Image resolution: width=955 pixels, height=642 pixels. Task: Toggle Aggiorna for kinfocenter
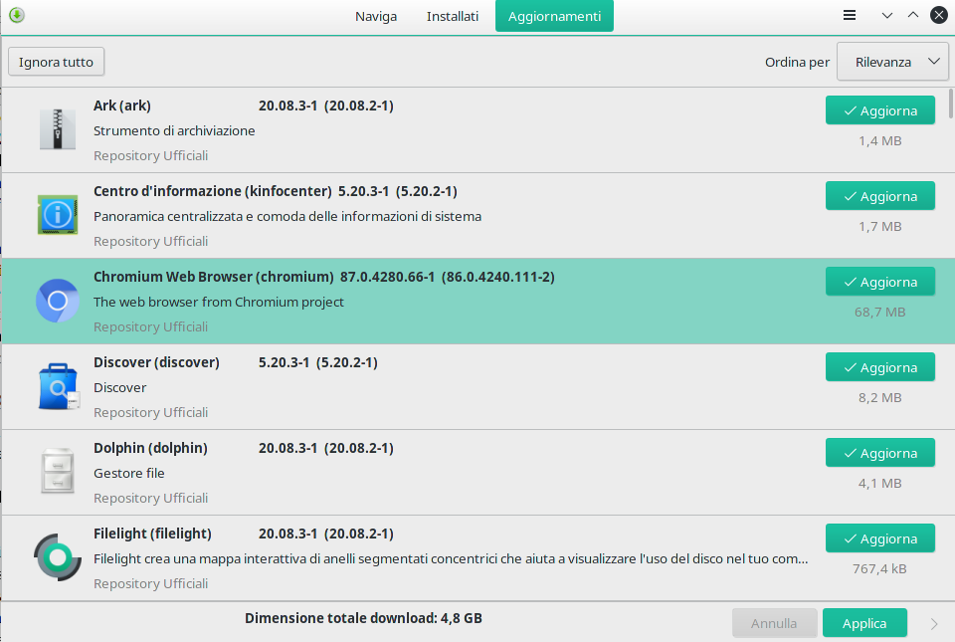[880, 196]
